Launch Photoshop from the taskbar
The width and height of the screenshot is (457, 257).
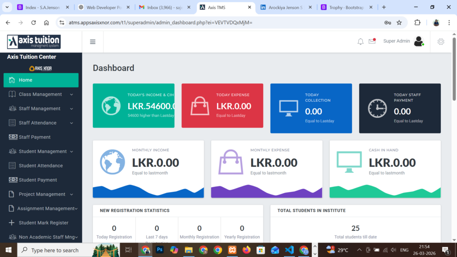(159, 250)
